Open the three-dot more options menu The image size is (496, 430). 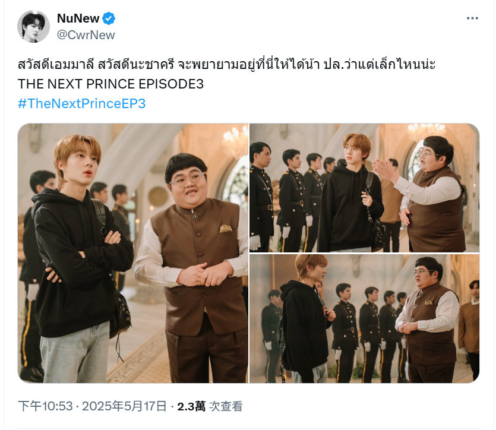pyautogui.click(x=472, y=18)
